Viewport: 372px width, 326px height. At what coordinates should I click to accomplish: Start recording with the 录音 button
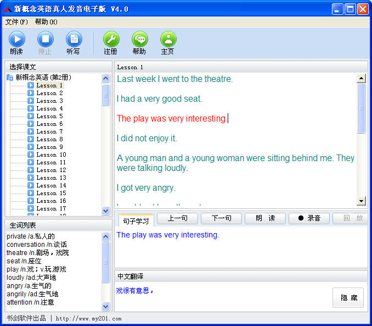(309, 218)
